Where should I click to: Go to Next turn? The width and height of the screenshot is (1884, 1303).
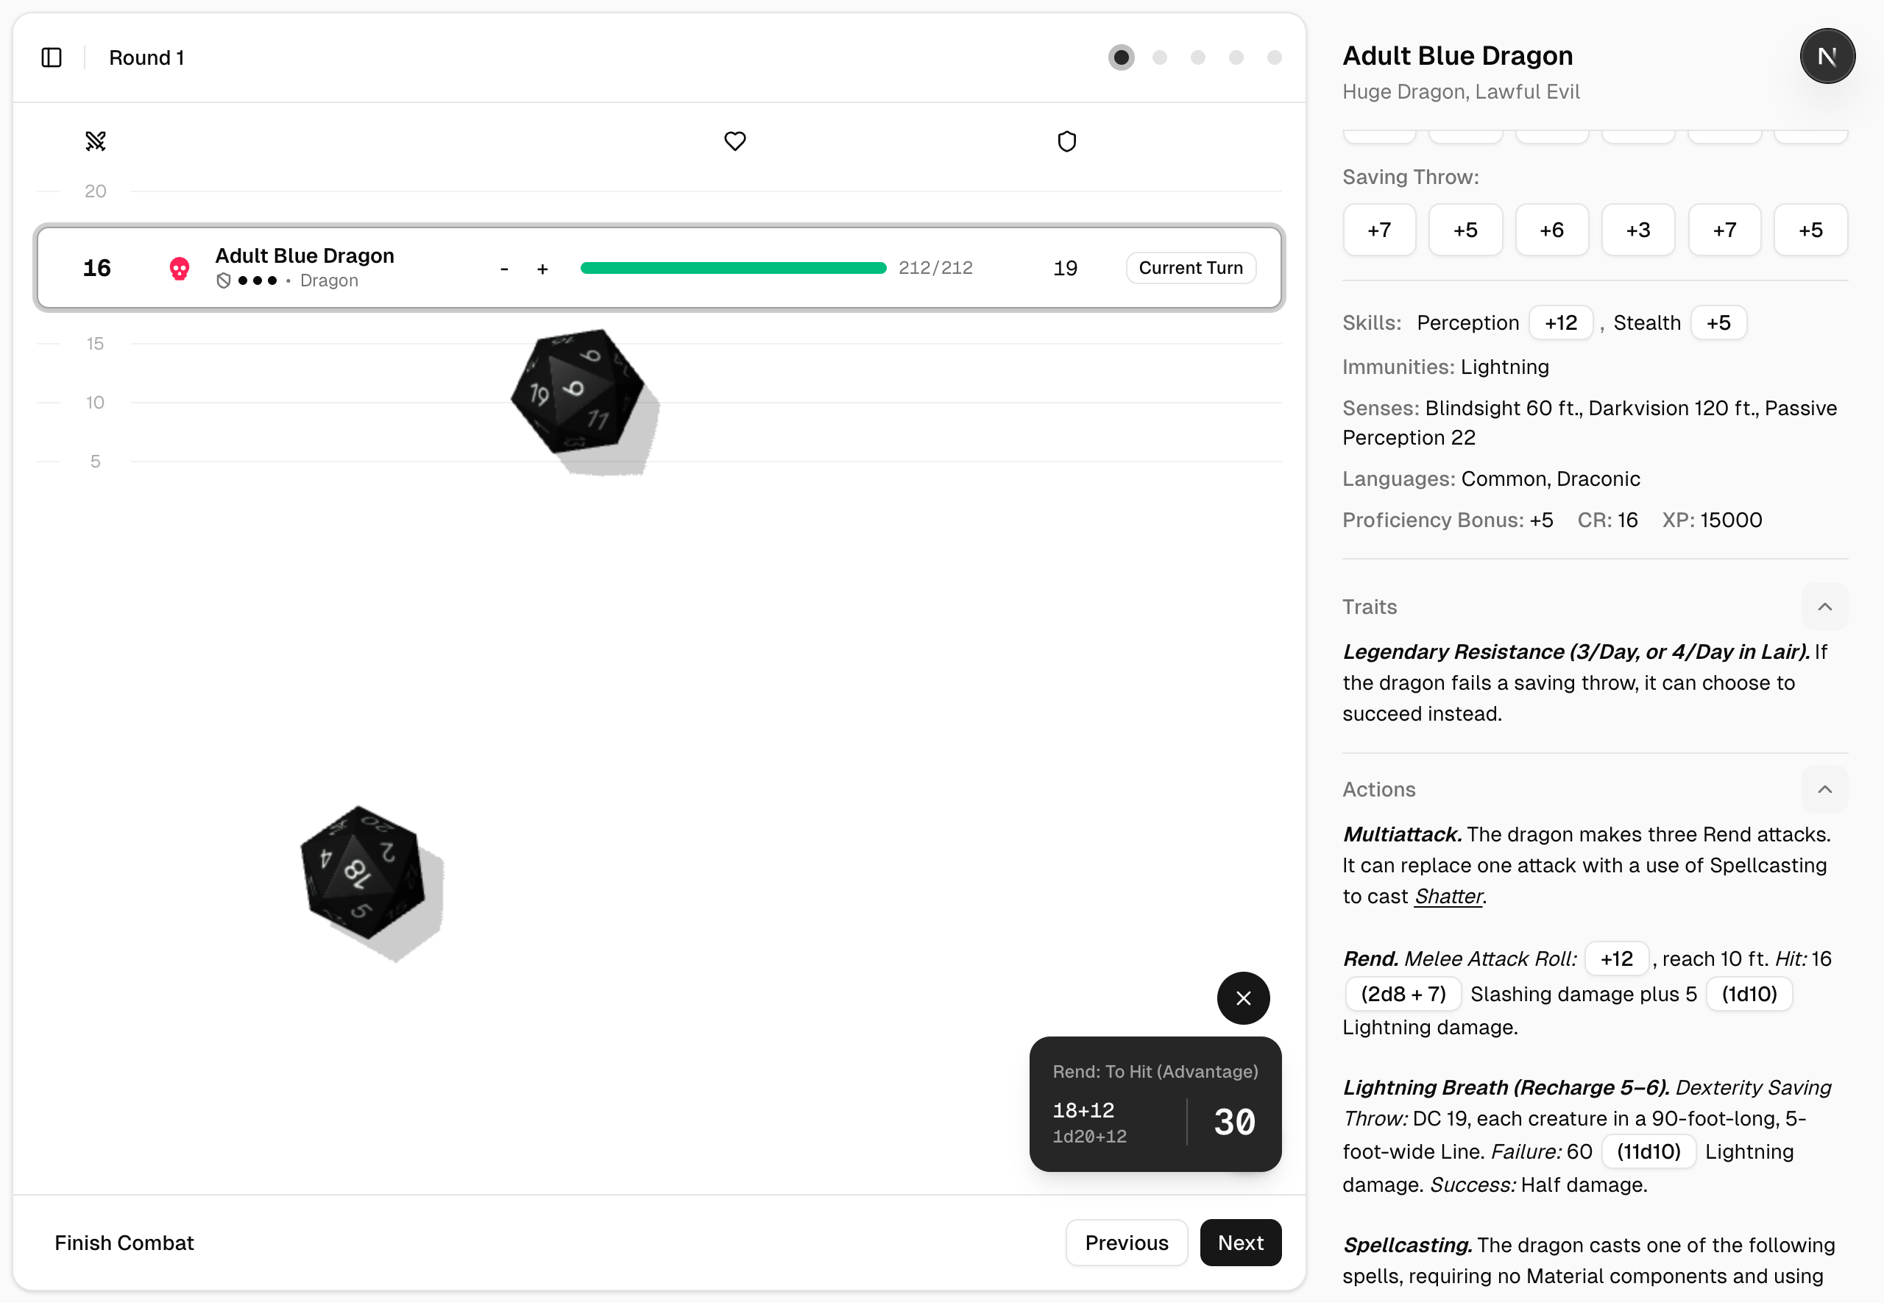pyautogui.click(x=1240, y=1243)
